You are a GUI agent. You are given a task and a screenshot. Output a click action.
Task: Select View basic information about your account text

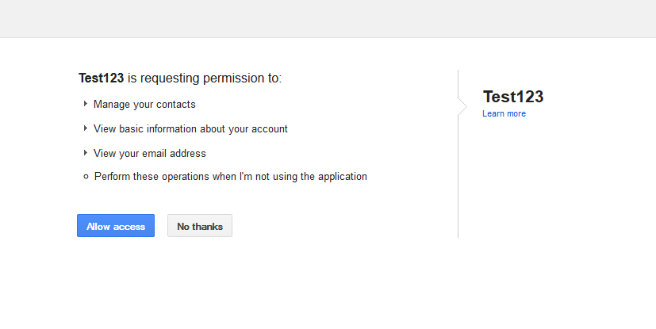pyautogui.click(x=190, y=128)
